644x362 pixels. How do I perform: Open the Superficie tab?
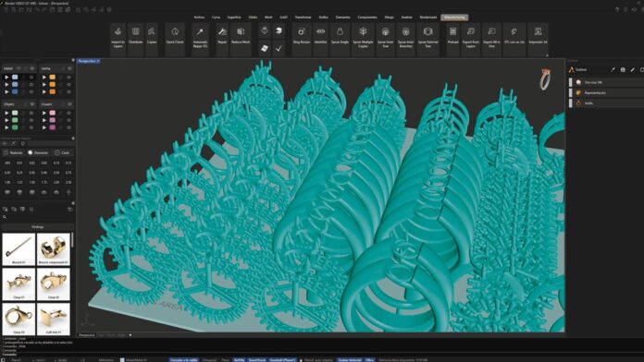coord(234,18)
